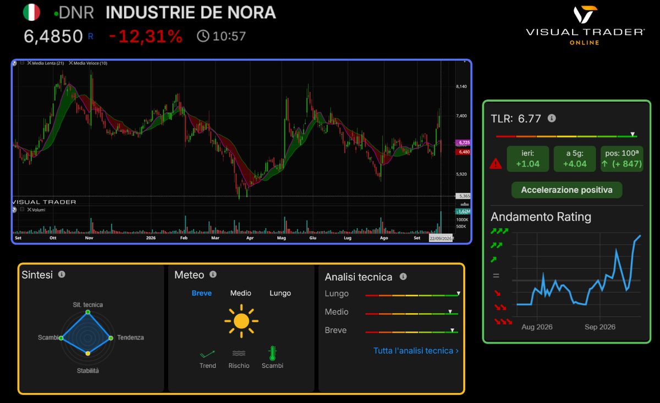Click the equals sign rating icon
The height and width of the screenshot is (403, 660).
tap(496, 276)
